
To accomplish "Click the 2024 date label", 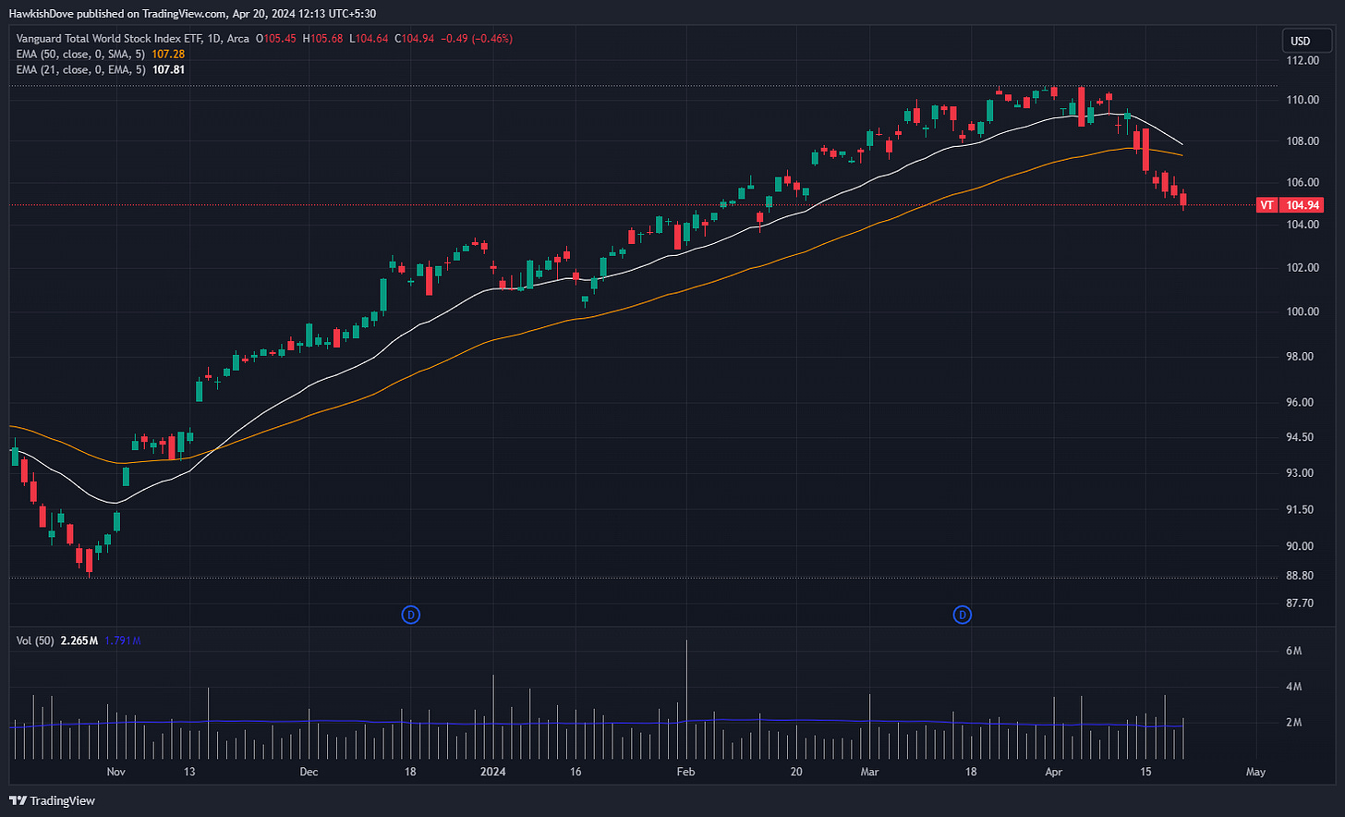I will point(492,772).
